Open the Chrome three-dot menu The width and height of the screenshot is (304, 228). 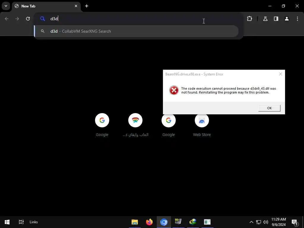pos(297,19)
